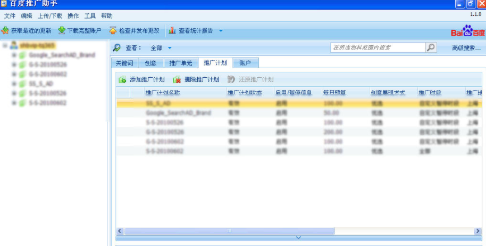The image size is (486, 246).
Task: Expand Google_SearchAD_Brand in the tree
Action: point(14,55)
